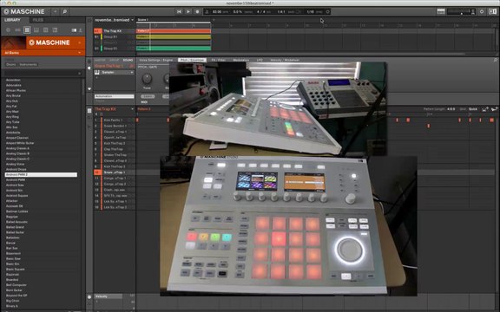
Task: Click the 1/16 sync grid value
Action: (310, 12)
